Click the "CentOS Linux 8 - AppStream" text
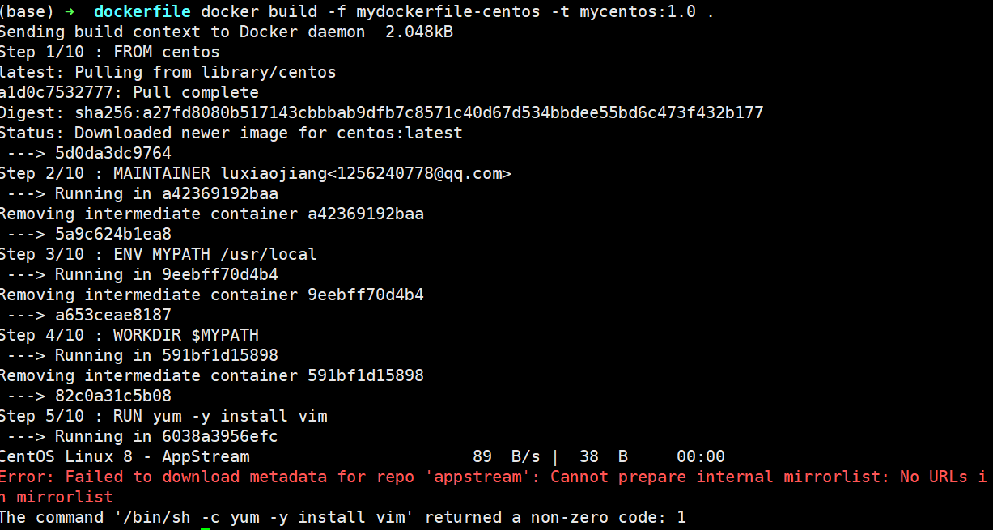Image resolution: width=993 pixels, height=530 pixels. click(124, 456)
